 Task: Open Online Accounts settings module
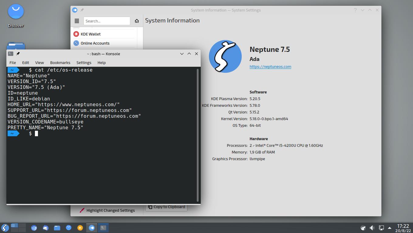(x=104, y=43)
